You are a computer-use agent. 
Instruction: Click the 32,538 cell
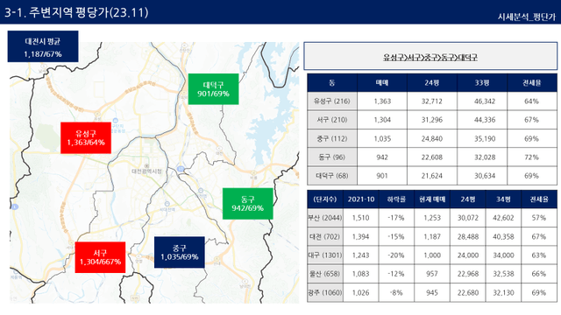point(503,274)
